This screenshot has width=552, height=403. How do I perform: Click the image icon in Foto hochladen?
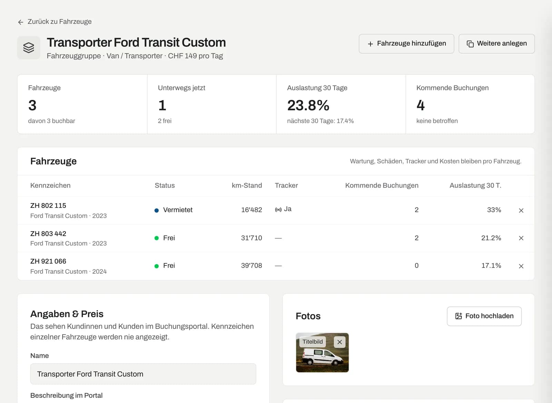click(459, 316)
